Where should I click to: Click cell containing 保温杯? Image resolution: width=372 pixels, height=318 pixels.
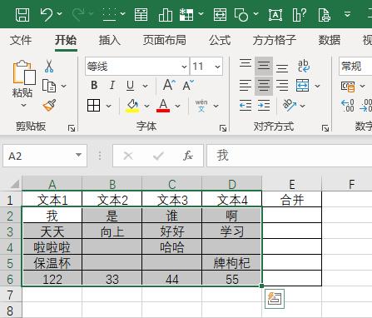[x=52, y=263]
